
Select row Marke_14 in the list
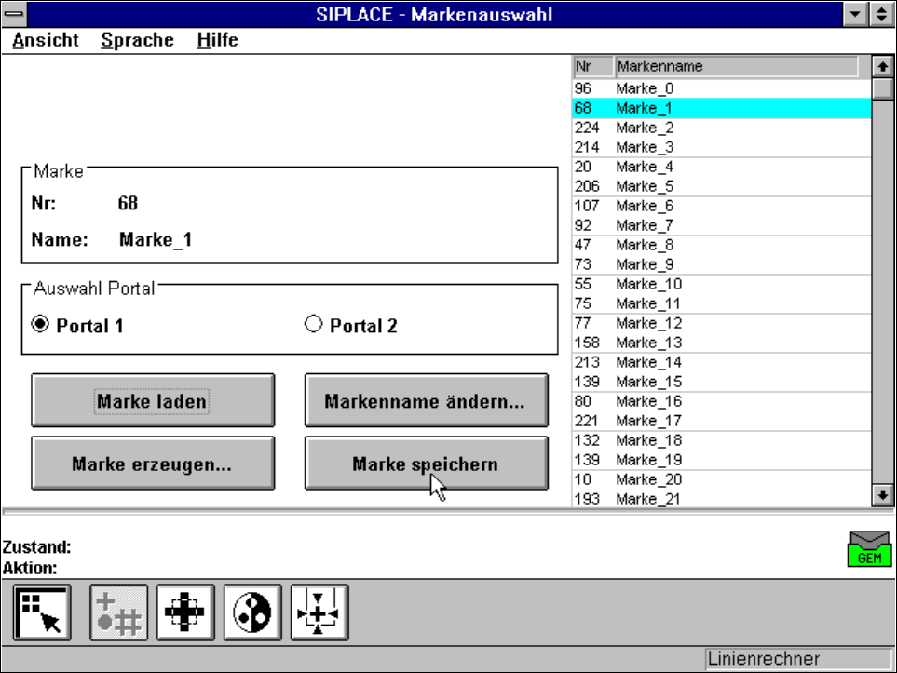pos(721,362)
